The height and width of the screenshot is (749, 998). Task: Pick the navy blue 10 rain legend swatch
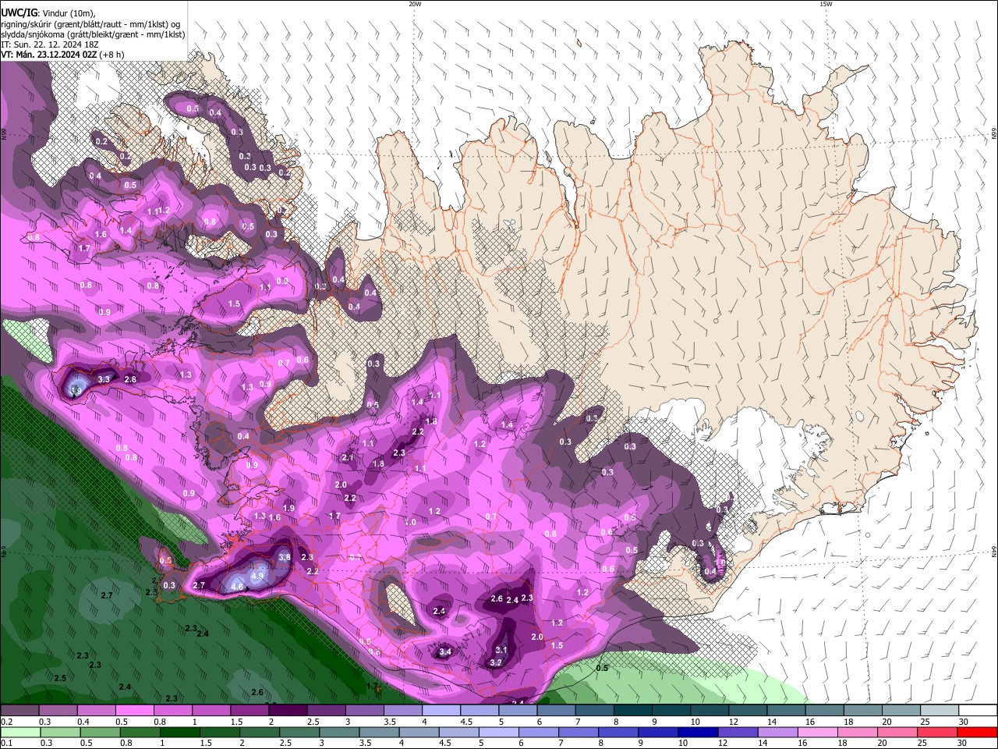[x=698, y=732]
